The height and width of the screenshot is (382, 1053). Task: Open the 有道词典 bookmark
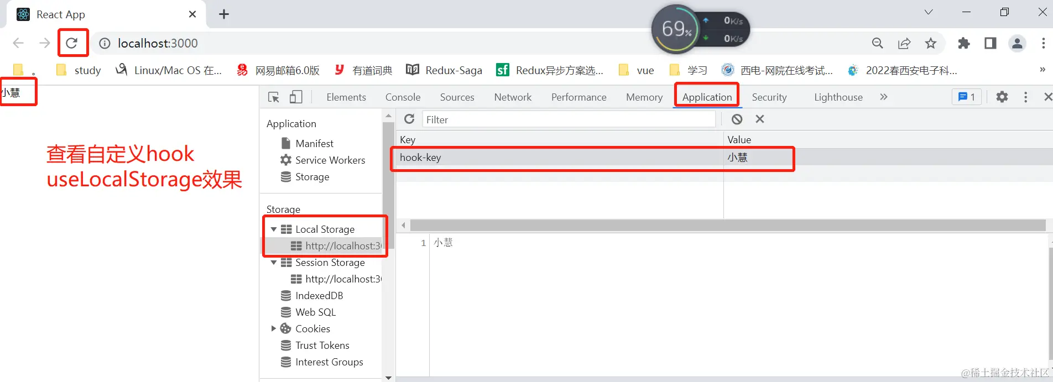[x=363, y=70]
